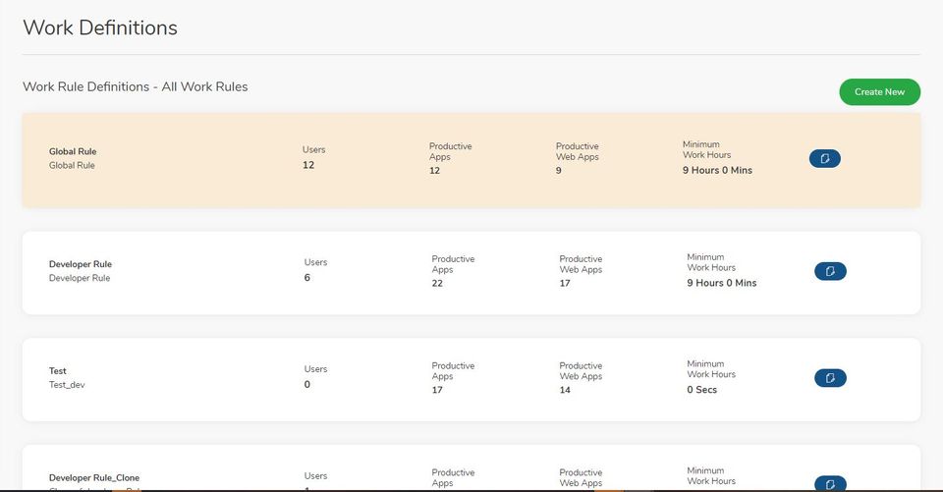Click Test rule's 0 Secs minimum hours

pyautogui.click(x=702, y=390)
